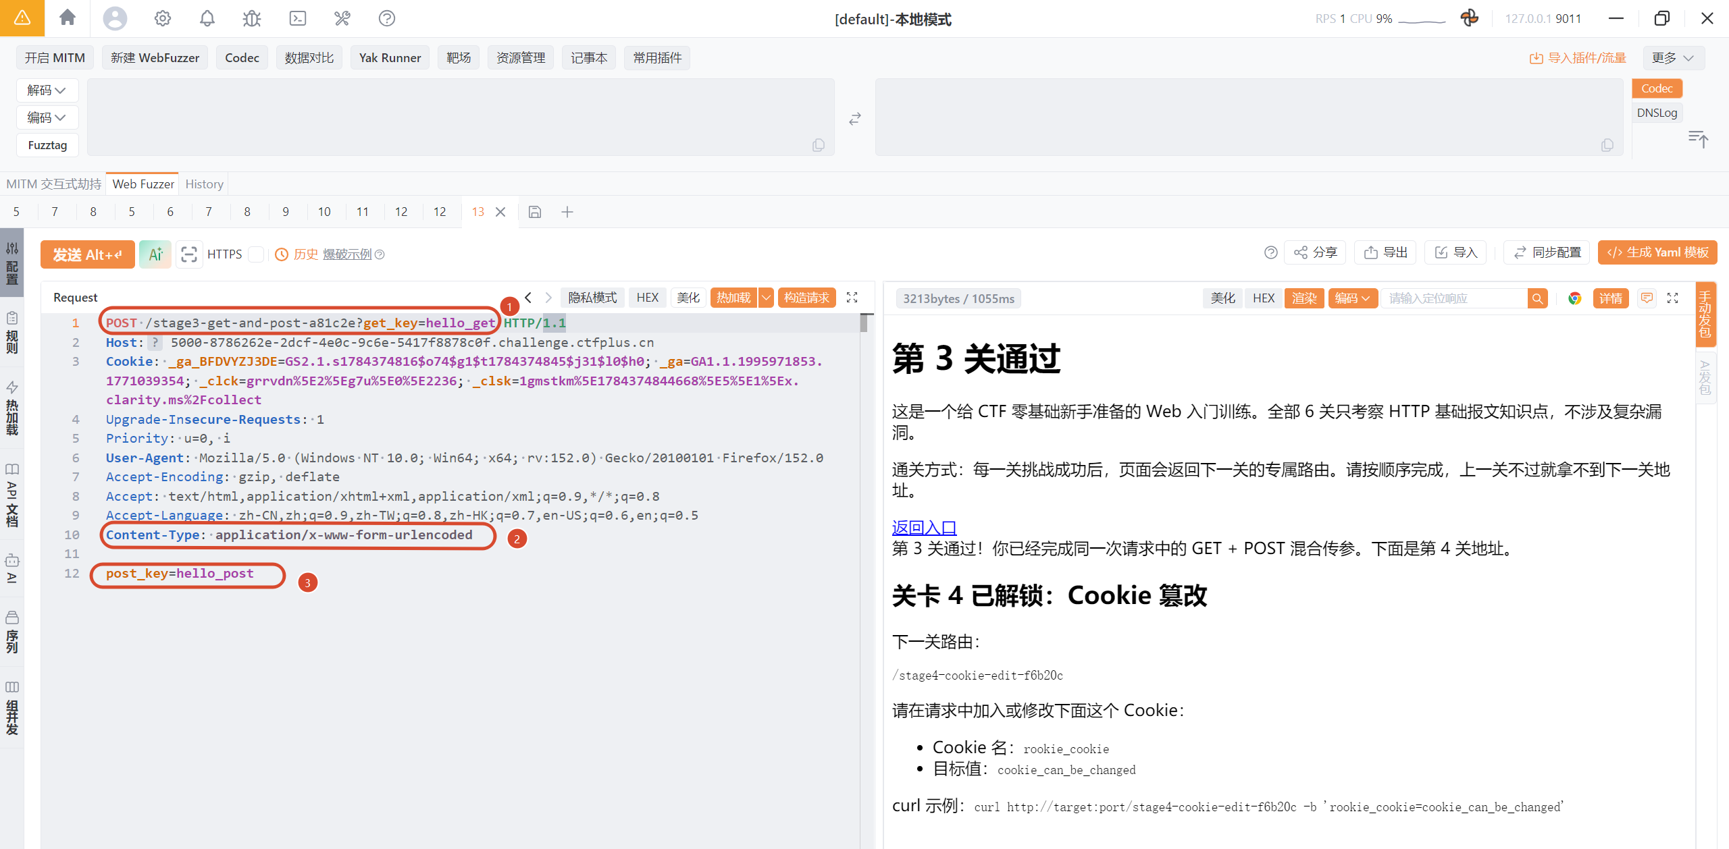Click the 发送 send request button
This screenshot has width=1729, height=849.
click(88, 254)
